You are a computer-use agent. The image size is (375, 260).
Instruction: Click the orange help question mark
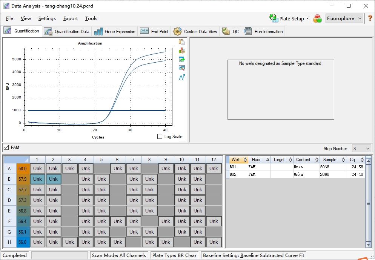coord(370,18)
